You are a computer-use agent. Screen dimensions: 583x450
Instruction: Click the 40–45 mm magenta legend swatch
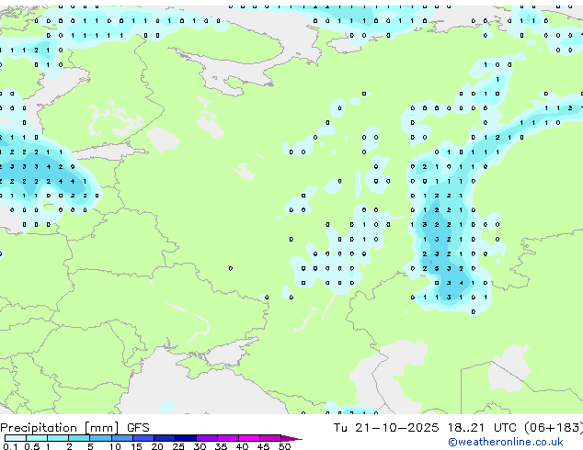pyautogui.click(x=249, y=438)
